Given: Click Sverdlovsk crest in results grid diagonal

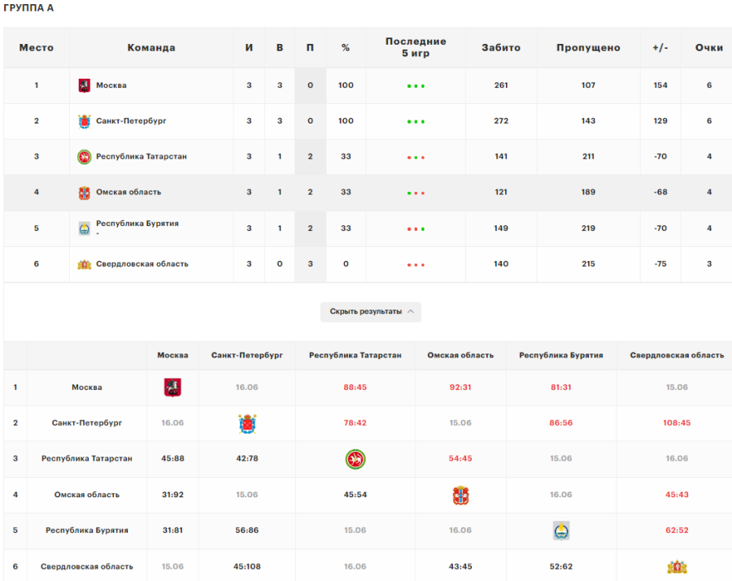Looking at the screenshot, I should tap(677, 566).
